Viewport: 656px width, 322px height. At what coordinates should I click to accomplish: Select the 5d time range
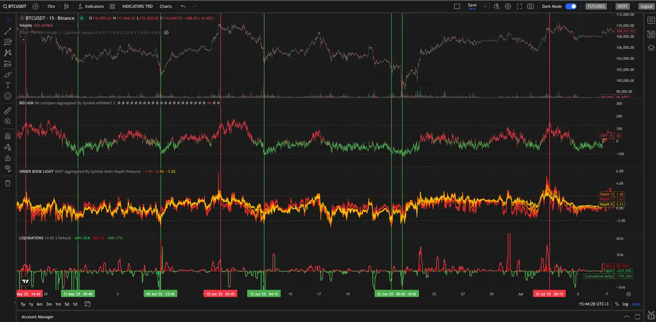click(x=67, y=304)
